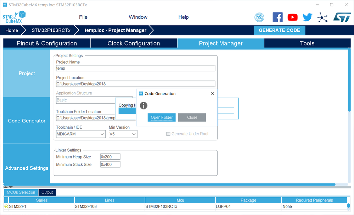Select the Project Manager tab
Viewport: 354px width, 215px height.
click(220, 43)
